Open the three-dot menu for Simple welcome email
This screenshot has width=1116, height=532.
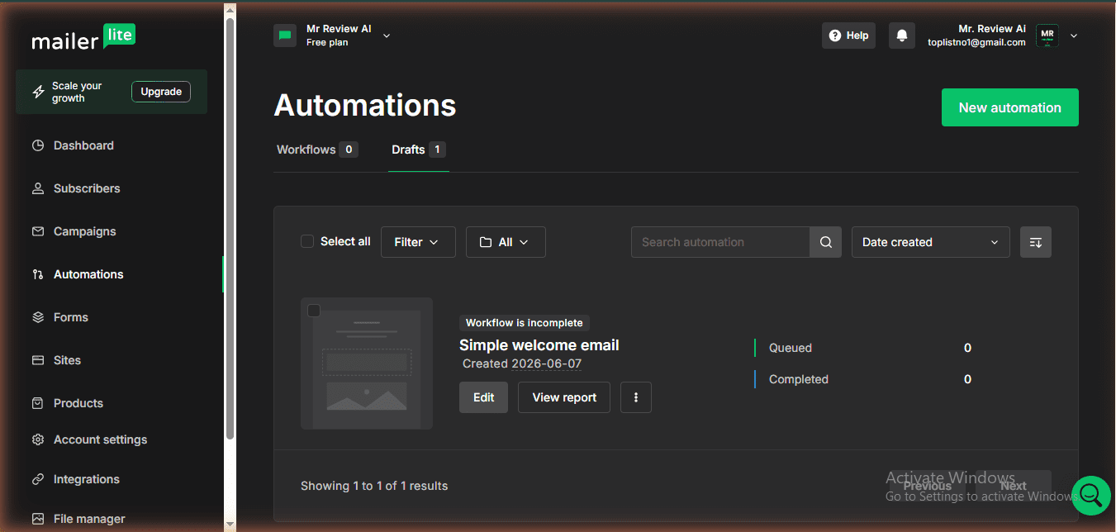636,397
